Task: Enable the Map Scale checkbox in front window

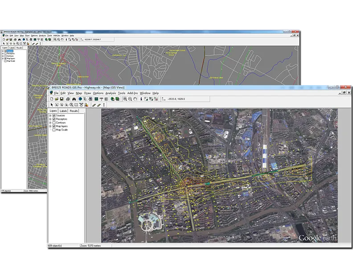Action: [x=54, y=130]
